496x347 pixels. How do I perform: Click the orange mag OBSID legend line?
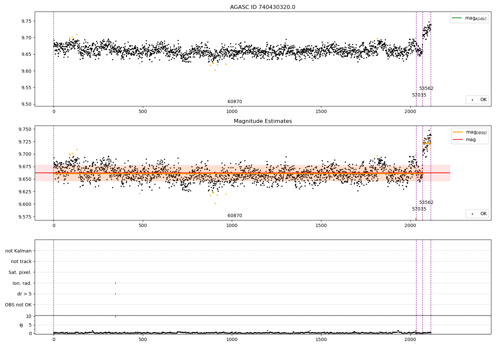click(458, 132)
